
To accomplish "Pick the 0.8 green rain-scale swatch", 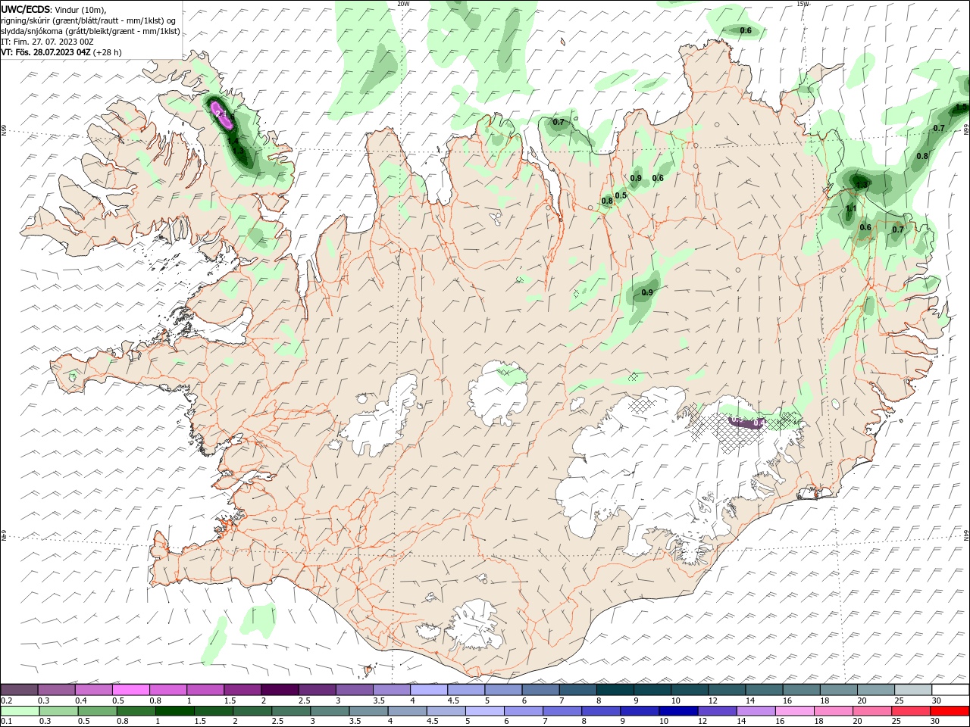I will 136,711.
